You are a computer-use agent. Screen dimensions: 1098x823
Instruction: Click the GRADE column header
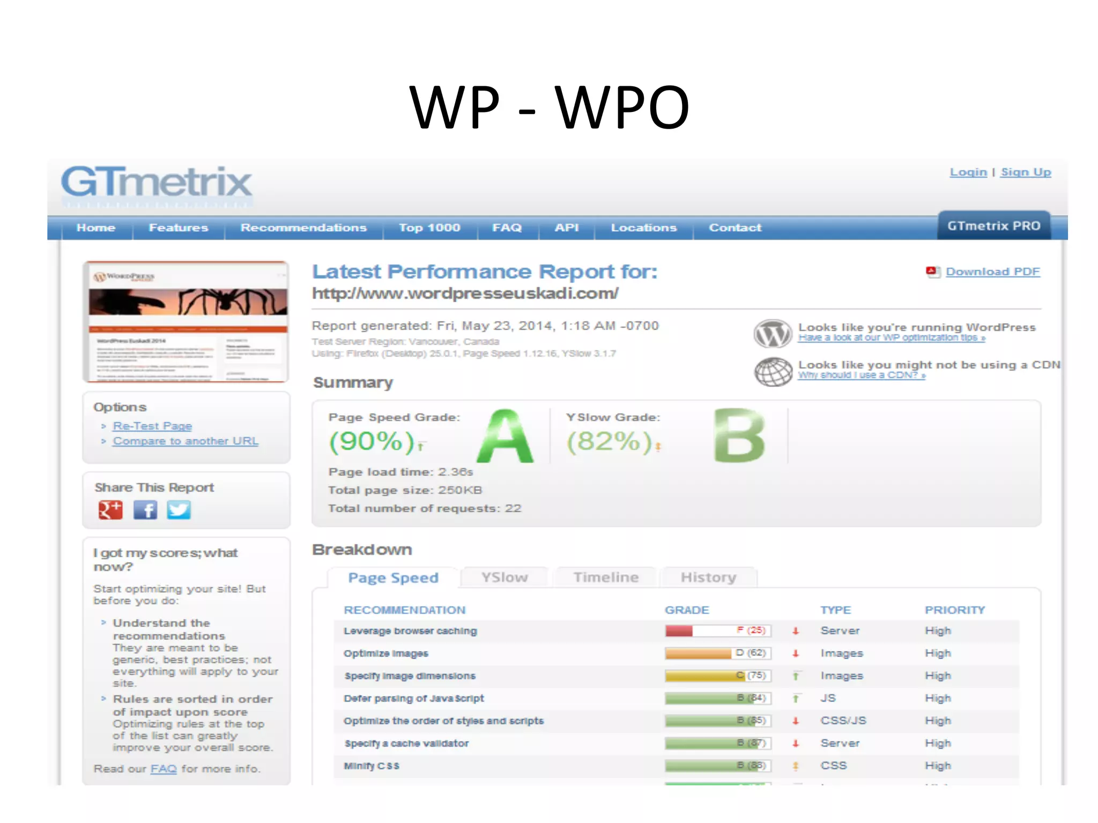pyautogui.click(x=687, y=610)
